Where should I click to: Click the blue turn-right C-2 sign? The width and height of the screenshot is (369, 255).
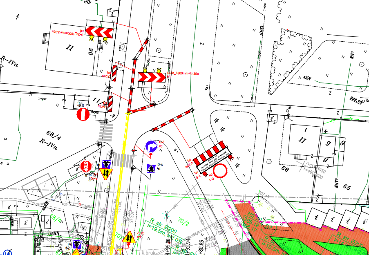(150, 146)
